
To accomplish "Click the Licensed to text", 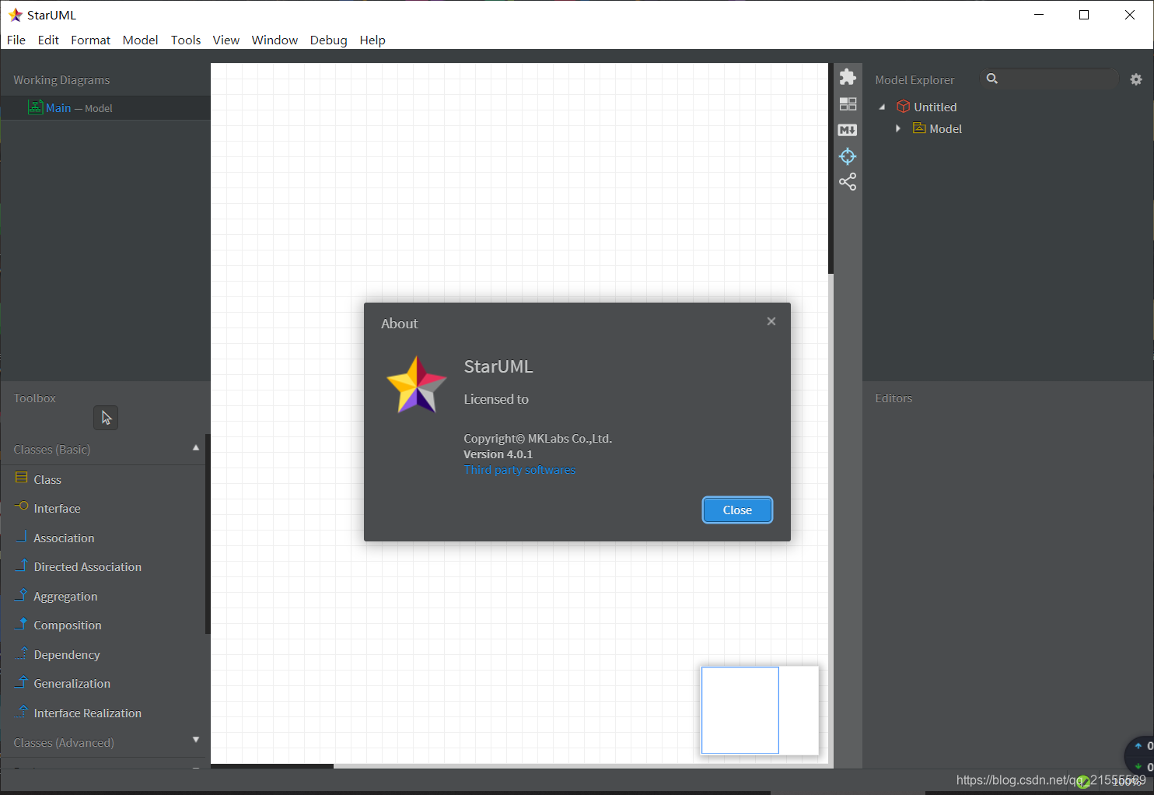I will point(496,399).
